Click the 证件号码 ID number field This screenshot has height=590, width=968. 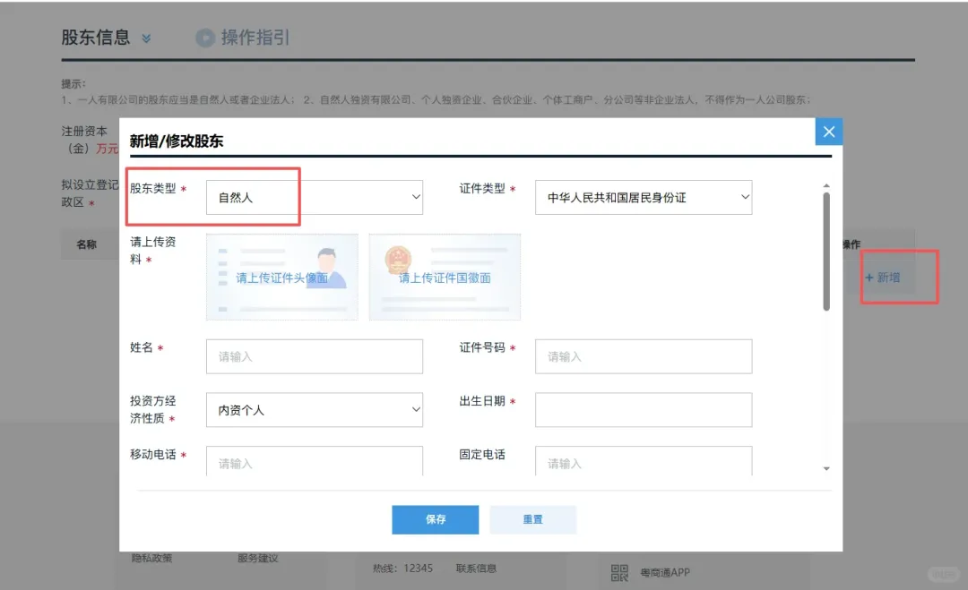(x=643, y=355)
